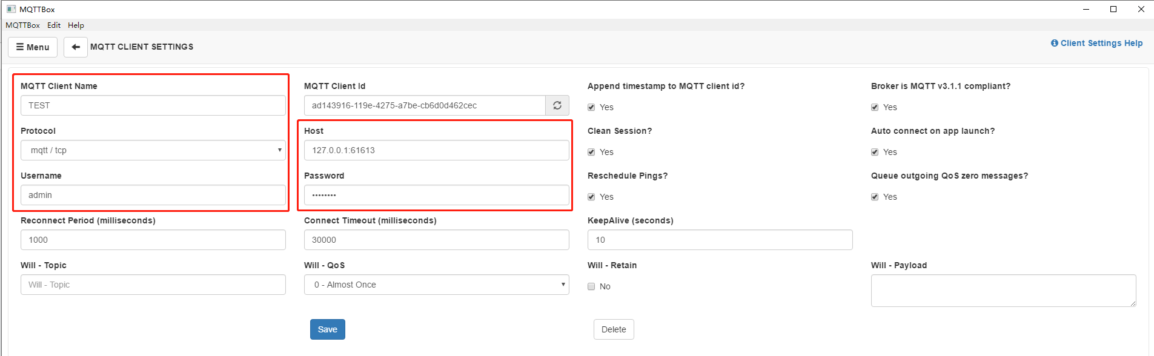Image resolution: width=1154 pixels, height=356 pixels.
Task: Click the Will - Payload text area
Action: point(1004,291)
